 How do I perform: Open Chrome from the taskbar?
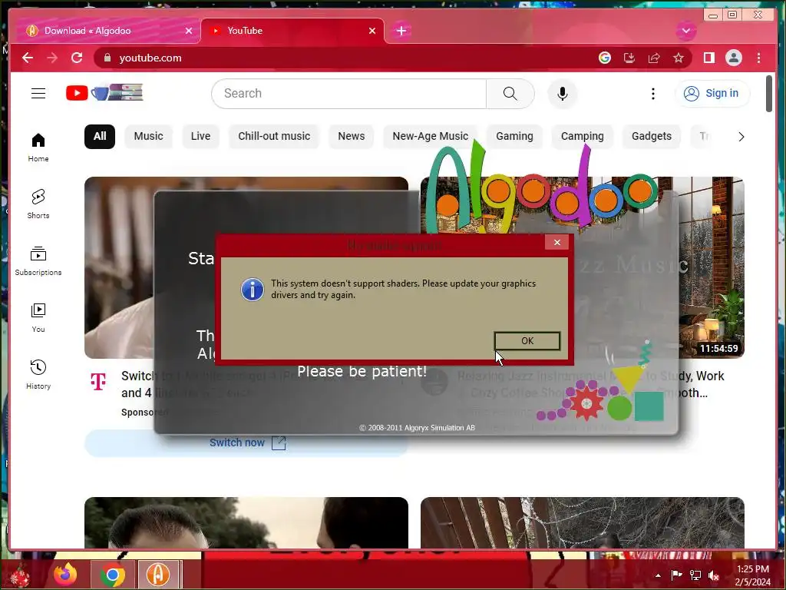(x=112, y=575)
